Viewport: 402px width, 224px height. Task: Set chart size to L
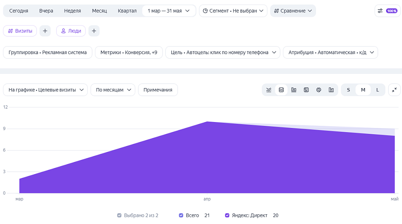[377, 90]
